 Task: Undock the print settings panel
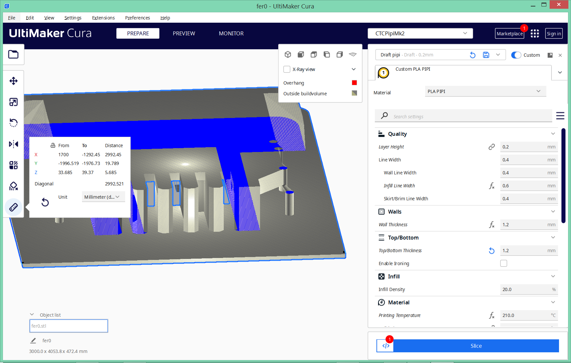[x=550, y=55]
